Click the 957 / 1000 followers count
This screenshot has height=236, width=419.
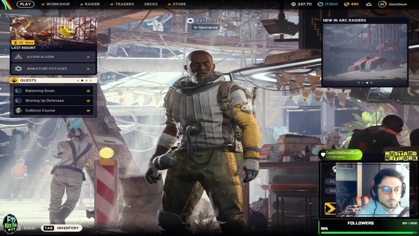410,223
